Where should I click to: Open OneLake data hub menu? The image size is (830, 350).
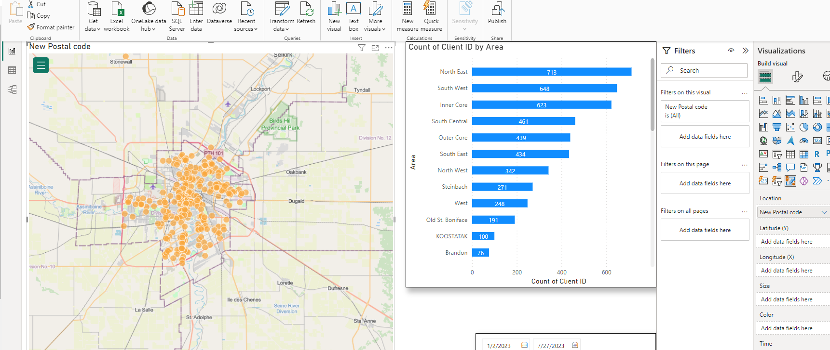(x=149, y=17)
